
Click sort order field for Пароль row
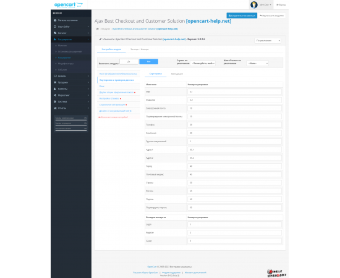click(235, 199)
